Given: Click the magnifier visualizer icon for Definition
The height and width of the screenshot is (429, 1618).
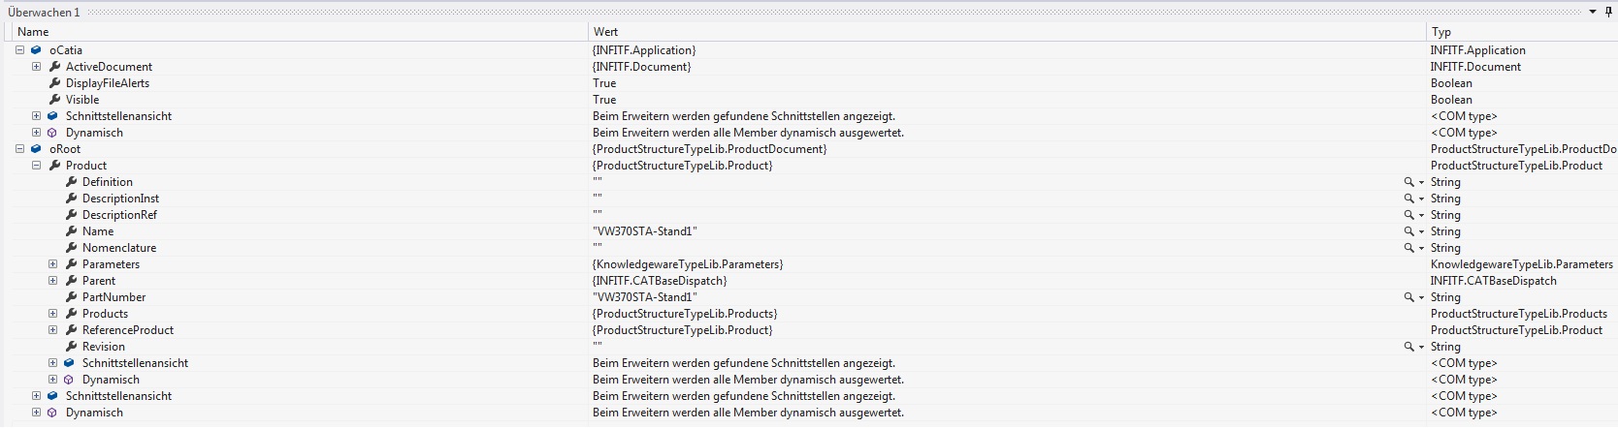Looking at the screenshot, I should click(1408, 182).
